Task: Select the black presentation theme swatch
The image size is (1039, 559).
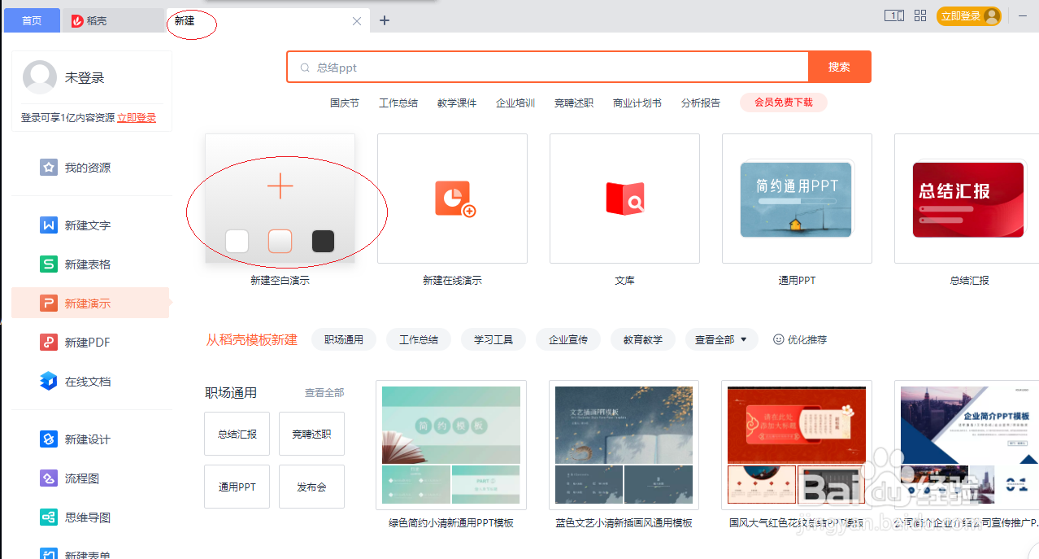Action: [x=323, y=241]
